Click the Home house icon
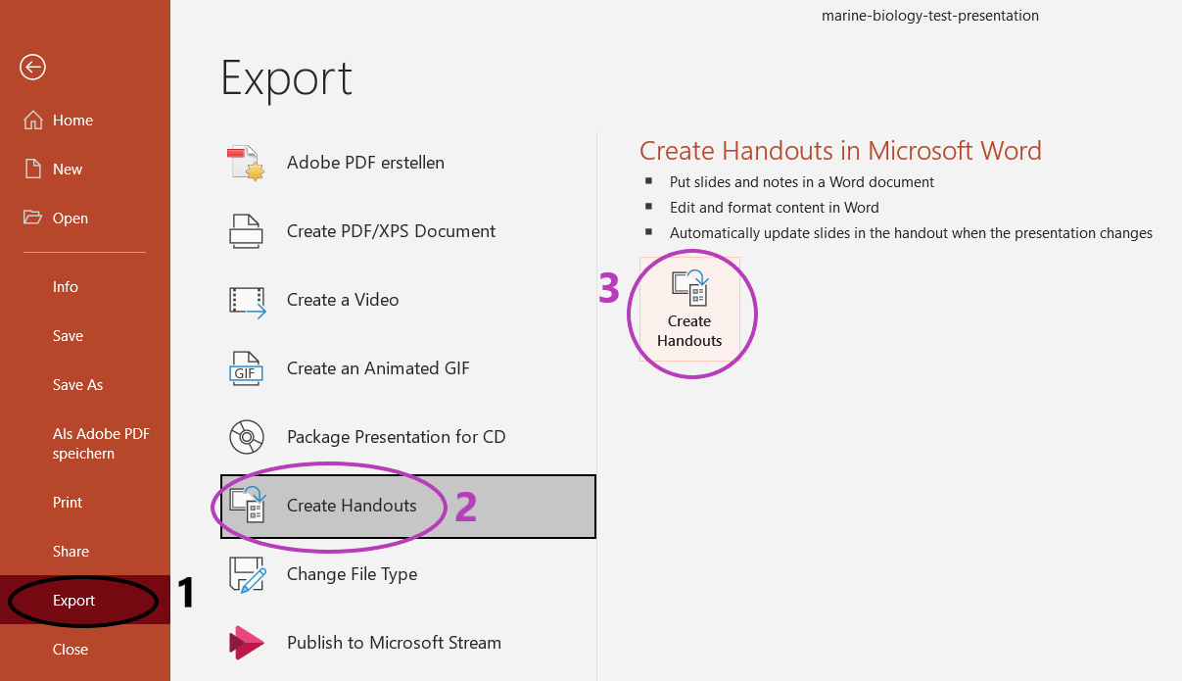 click(33, 121)
